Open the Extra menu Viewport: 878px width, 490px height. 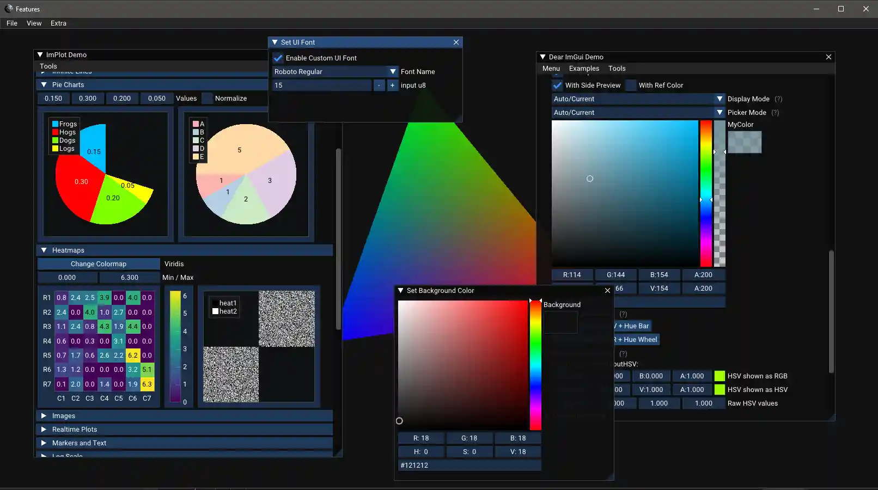click(x=58, y=23)
